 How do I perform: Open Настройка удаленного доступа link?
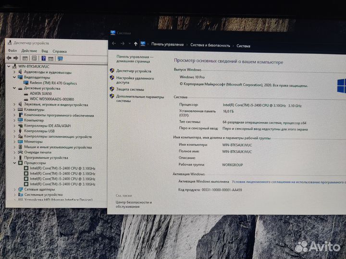135,81
